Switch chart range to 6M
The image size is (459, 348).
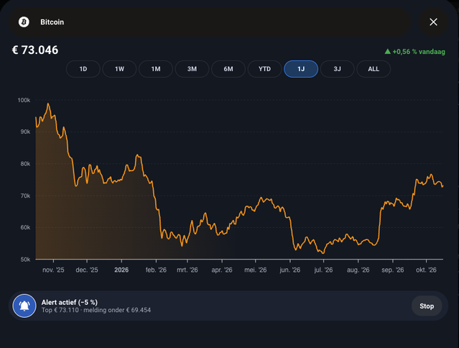[228, 69]
